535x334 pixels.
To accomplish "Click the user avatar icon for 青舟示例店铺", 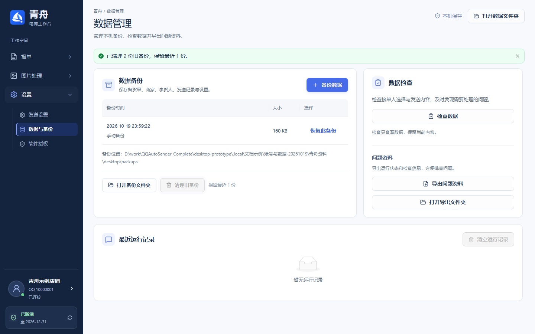I will (16, 289).
